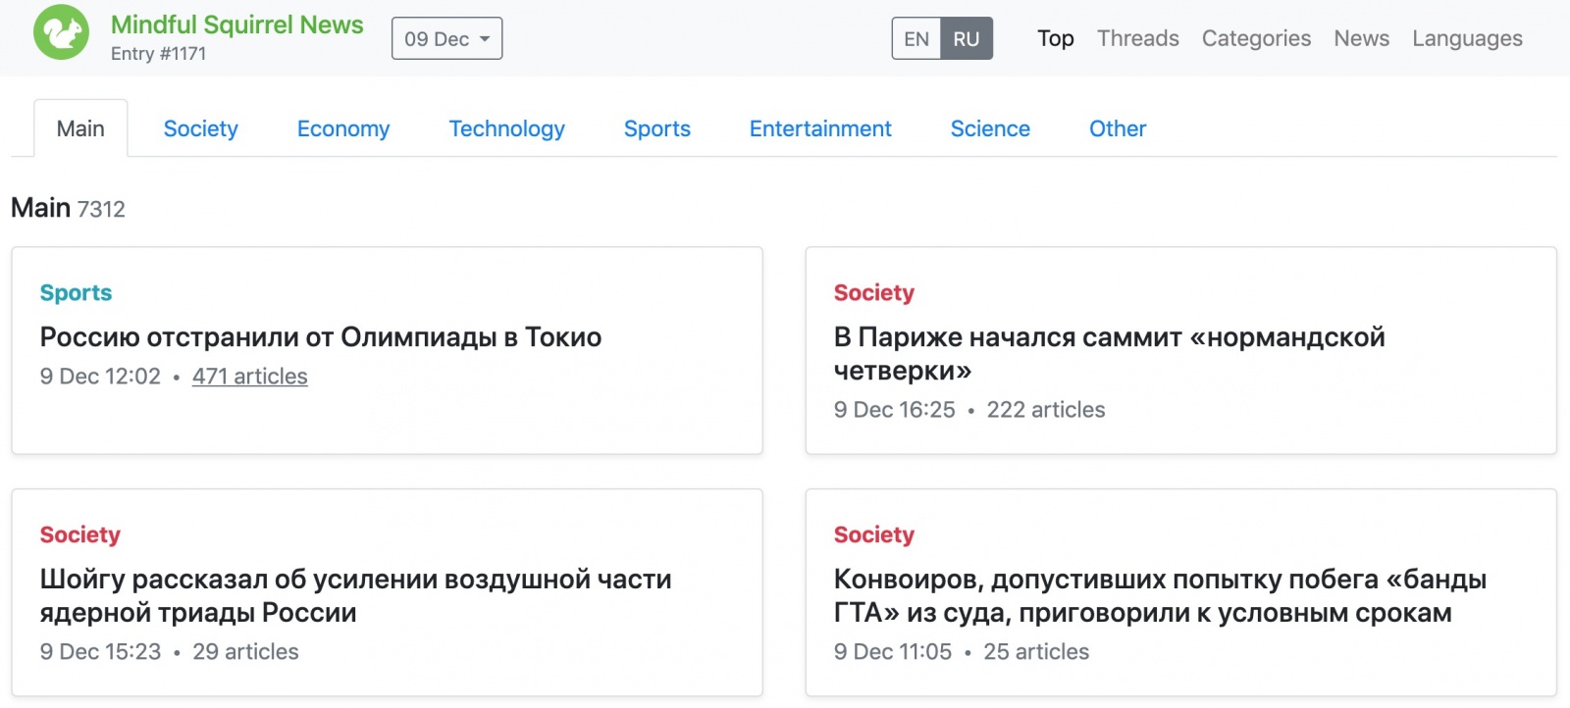Viewport: 1570px width, 708px height.
Task: Click the 9 Dec 15:23 timestamp
Action: point(100,652)
